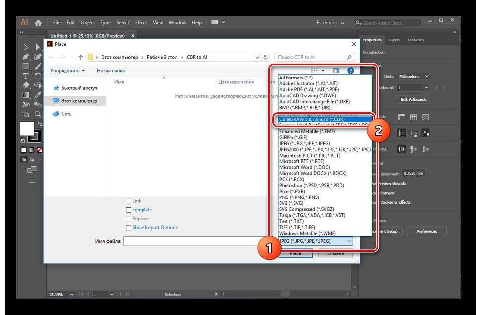Activate the Zoom tool magnifier
Viewport: 477px width, 315px height.
point(38,114)
